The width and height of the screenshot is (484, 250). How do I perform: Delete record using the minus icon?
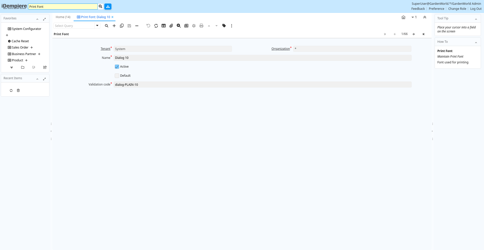click(137, 26)
